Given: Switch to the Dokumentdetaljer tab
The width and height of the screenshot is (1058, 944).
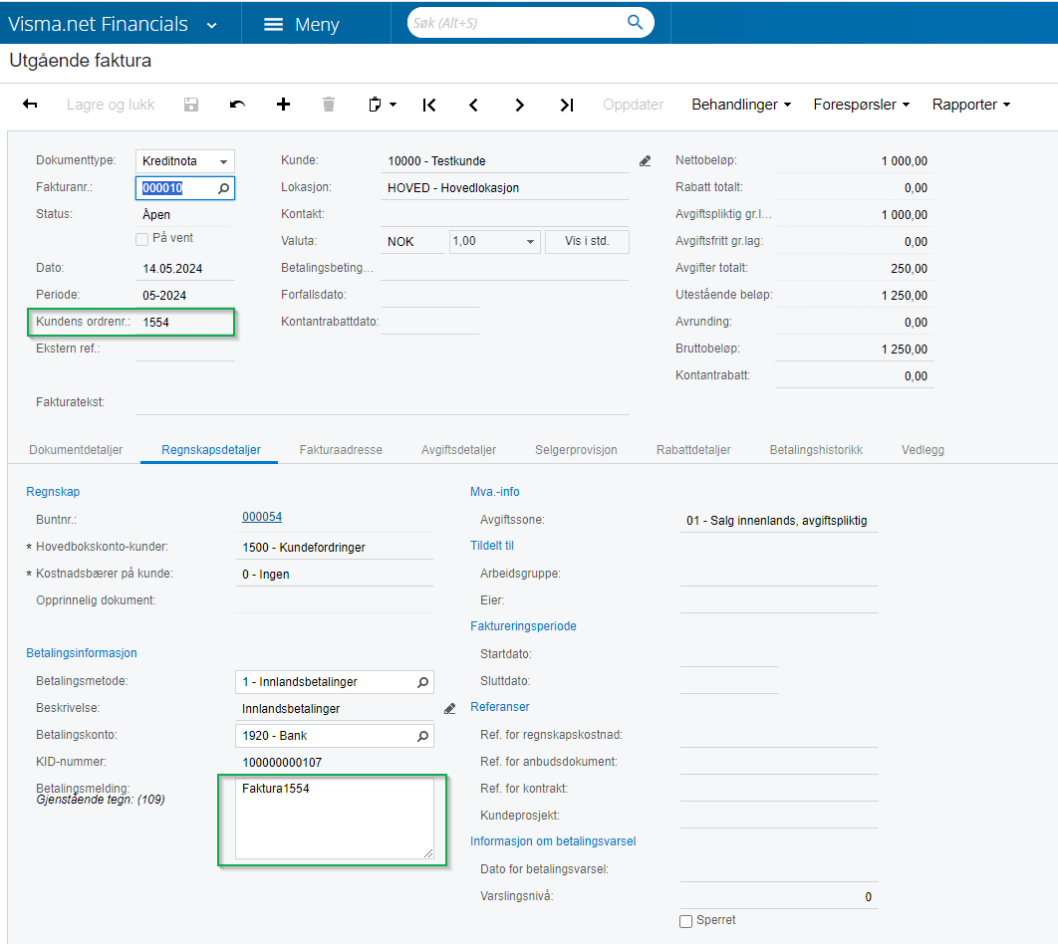Looking at the screenshot, I should 76,450.
